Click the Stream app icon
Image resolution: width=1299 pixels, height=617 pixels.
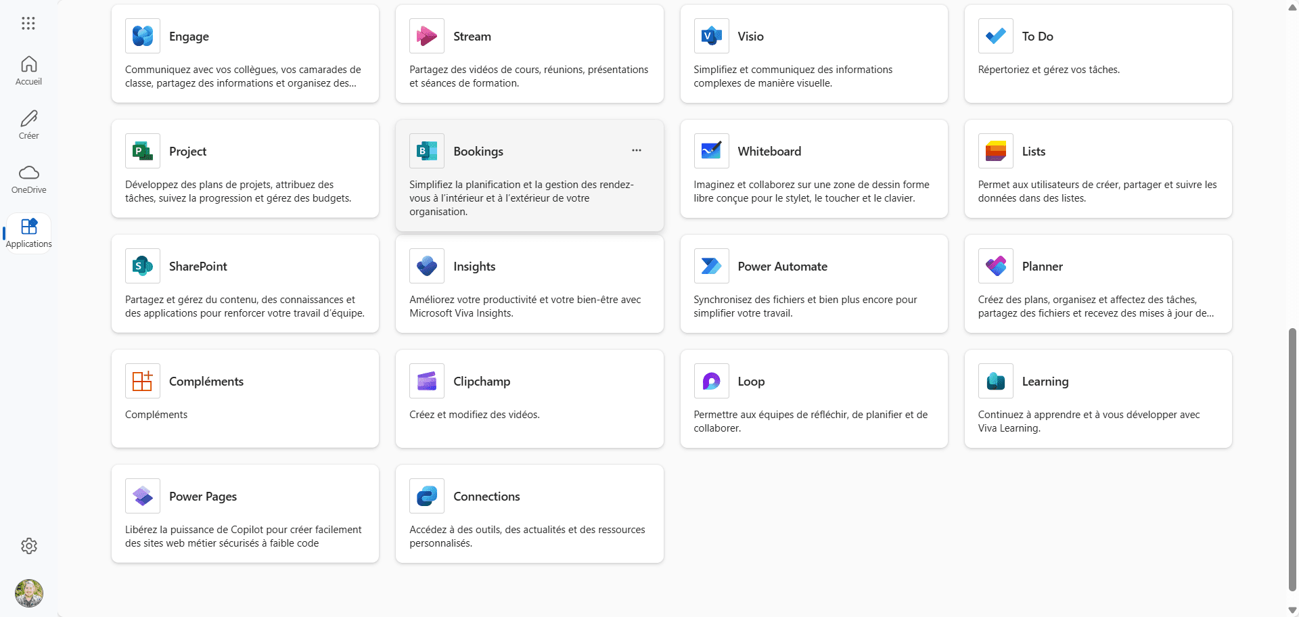coord(427,36)
